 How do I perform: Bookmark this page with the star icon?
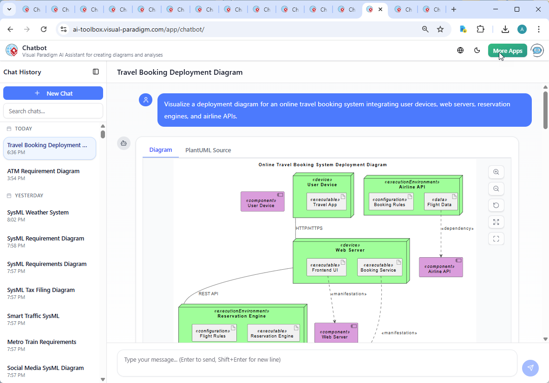[440, 29]
